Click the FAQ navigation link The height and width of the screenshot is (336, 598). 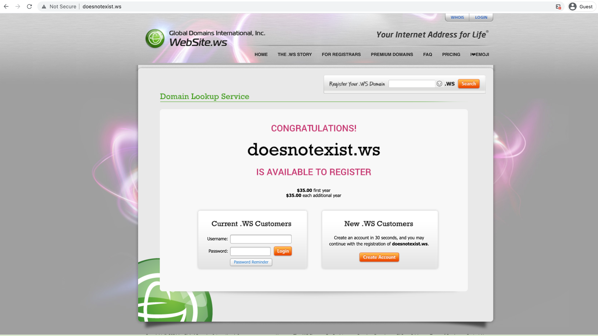[x=427, y=54]
